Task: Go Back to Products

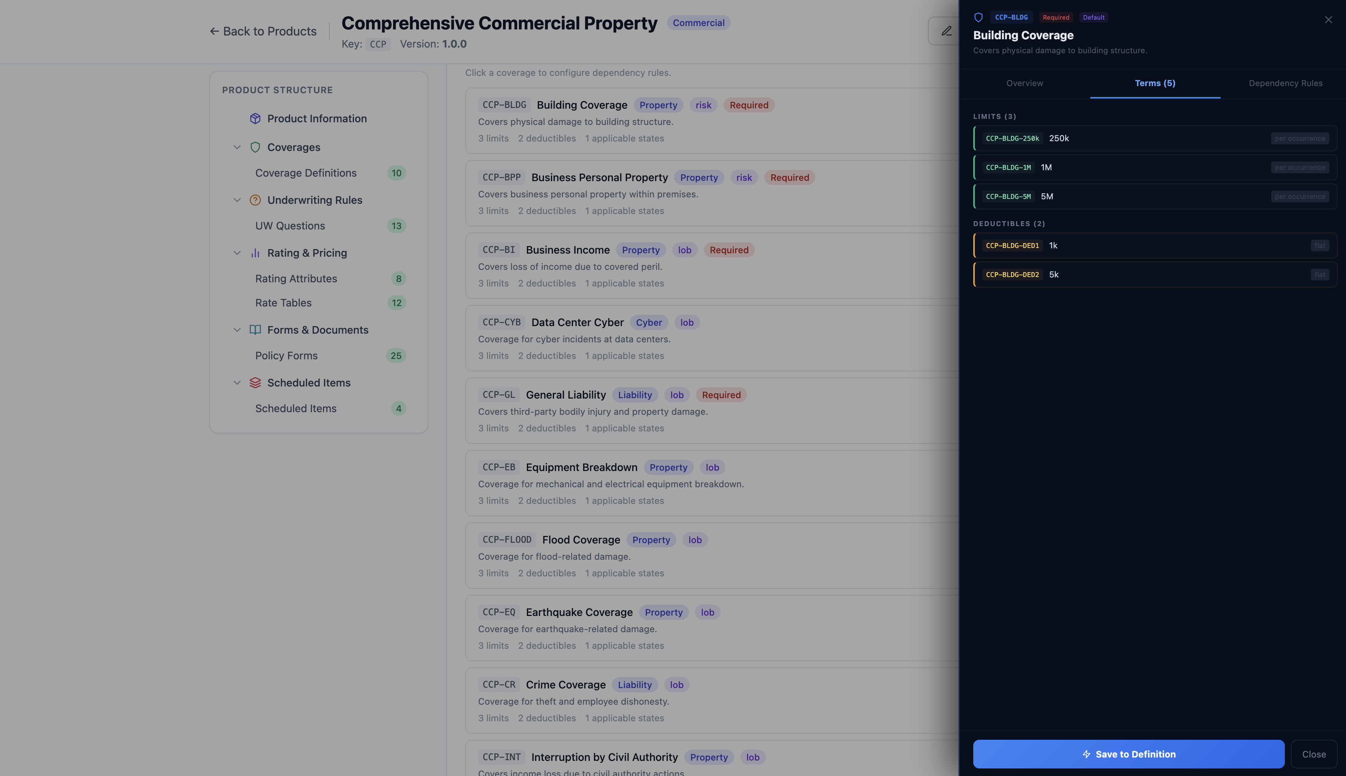Action: click(x=263, y=31)
